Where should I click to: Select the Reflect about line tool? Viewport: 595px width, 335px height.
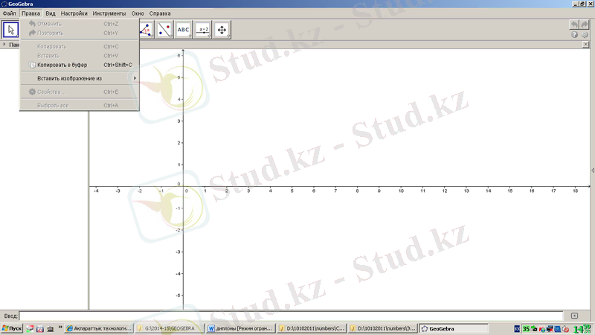(164, 30)
